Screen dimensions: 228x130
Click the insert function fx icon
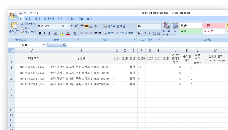tap(64, 45)
